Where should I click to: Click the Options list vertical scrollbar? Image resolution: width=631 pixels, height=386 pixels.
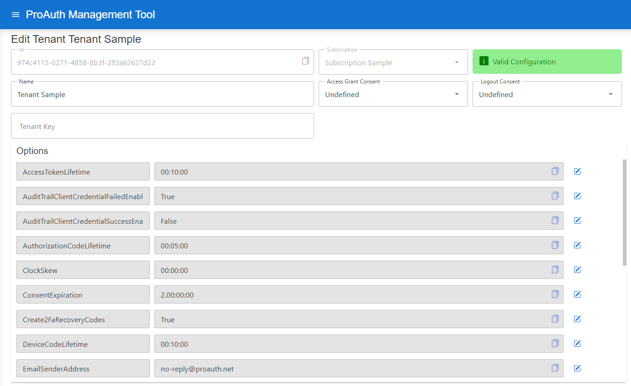coord(624,212)
